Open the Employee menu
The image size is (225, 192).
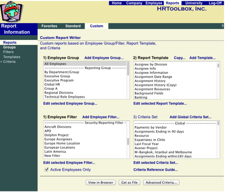point(154,3)
